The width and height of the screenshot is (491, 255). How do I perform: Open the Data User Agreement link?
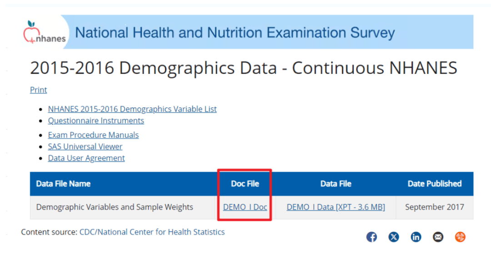click(x=86, y=158)
